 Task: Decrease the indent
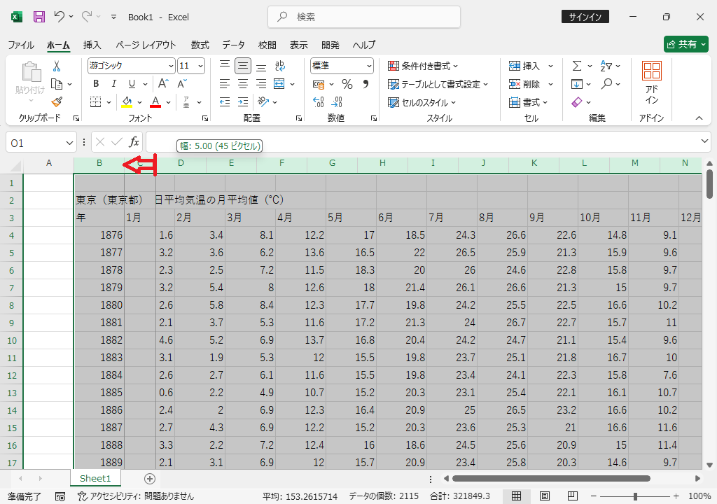[225, 102]
